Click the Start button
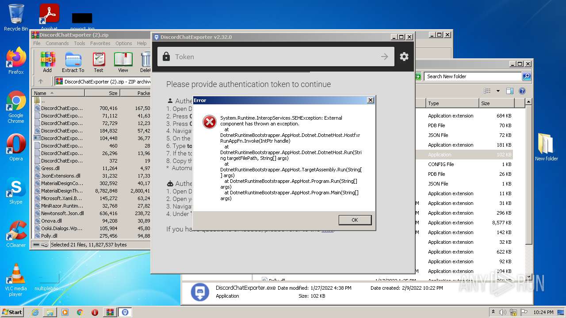The width and height of the screenshot is (566, 318). [12, 312]
